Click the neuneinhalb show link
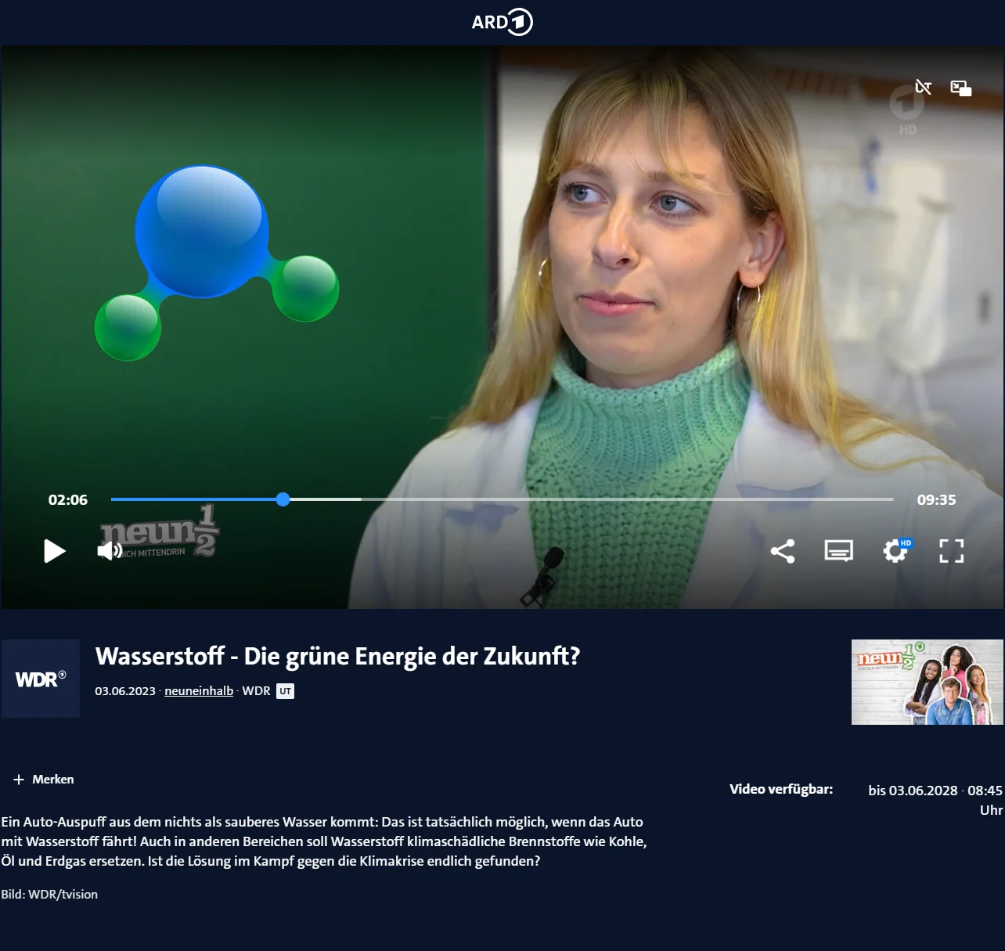Viewport: 1005px width, 951px height. (199, 691)
